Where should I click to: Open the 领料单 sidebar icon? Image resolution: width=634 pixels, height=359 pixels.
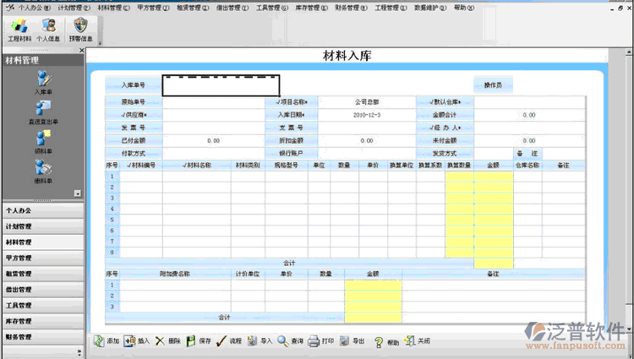coord(43,139)
